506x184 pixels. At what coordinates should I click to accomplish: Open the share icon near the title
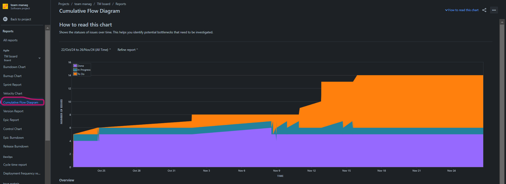click(x=484, y=10)
